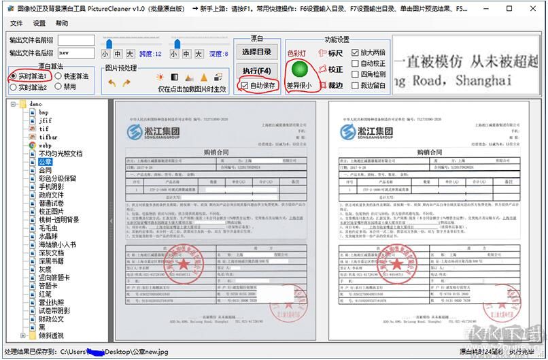Click the 输出文件名后缀 field containing new
This screenshot has height=360, width=548.
[x=76, y=53]
